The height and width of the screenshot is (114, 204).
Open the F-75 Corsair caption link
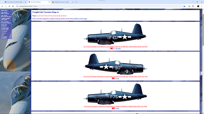pyautogui.click(x=115, y=106)
